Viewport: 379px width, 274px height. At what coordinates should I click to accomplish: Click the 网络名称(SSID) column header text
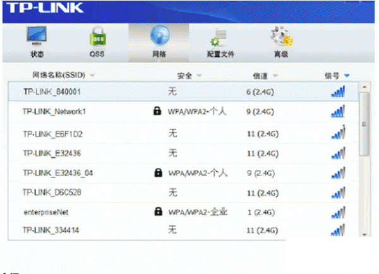pyautogui.click(x=59, y=75)
